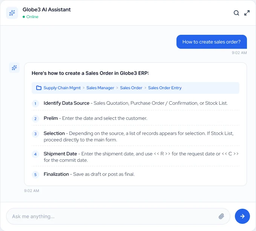Viewport: 256px width, 231px height.
Task: Expand the chat window with arrows icon
Action: 247,13
